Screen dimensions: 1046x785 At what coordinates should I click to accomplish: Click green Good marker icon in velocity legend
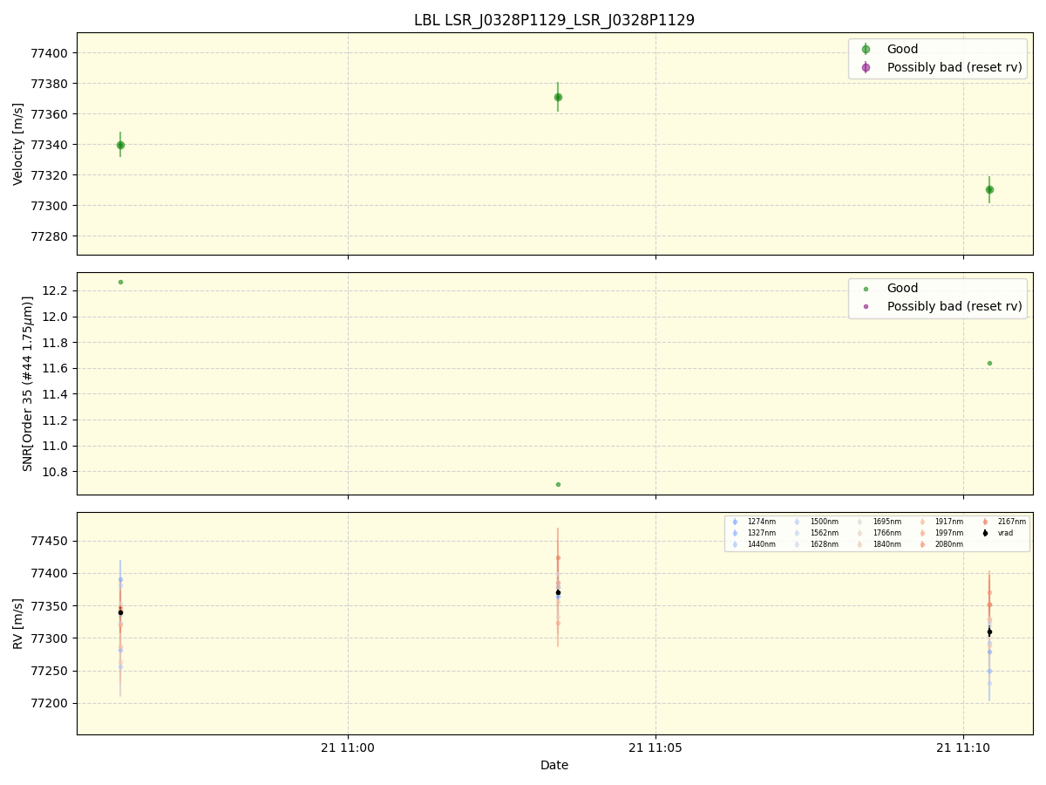click(x=866, y=49)
